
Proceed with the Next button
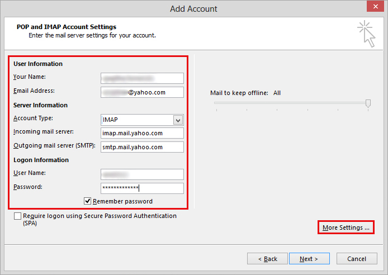point(309,259)
